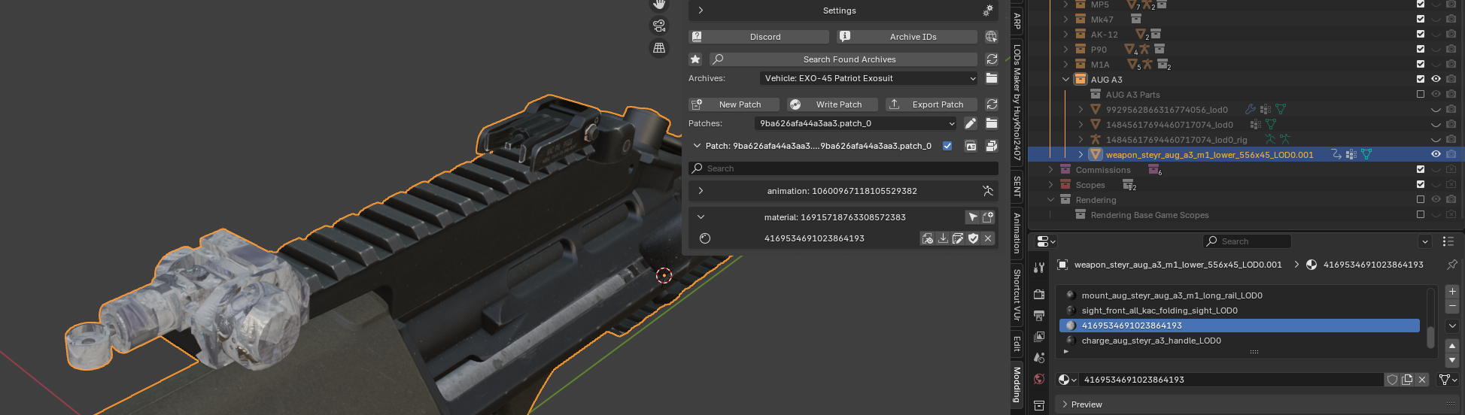The image size is (1465, 415).
Task: Expand the Preview panel
Action: point(1087,404)
